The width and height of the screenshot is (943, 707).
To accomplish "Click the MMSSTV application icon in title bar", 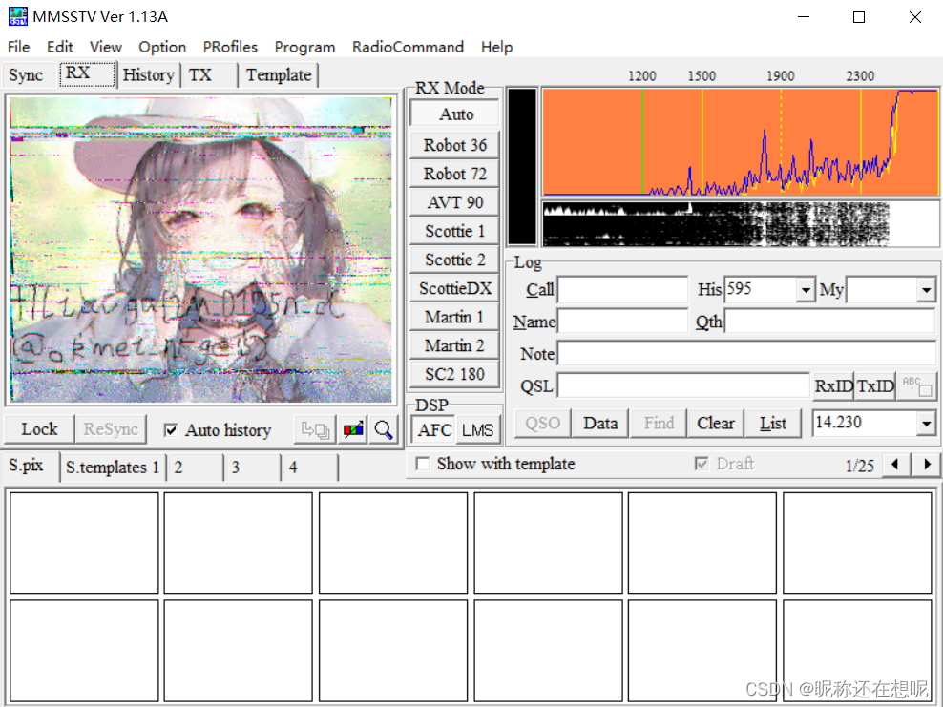I will tap(18, 16).
